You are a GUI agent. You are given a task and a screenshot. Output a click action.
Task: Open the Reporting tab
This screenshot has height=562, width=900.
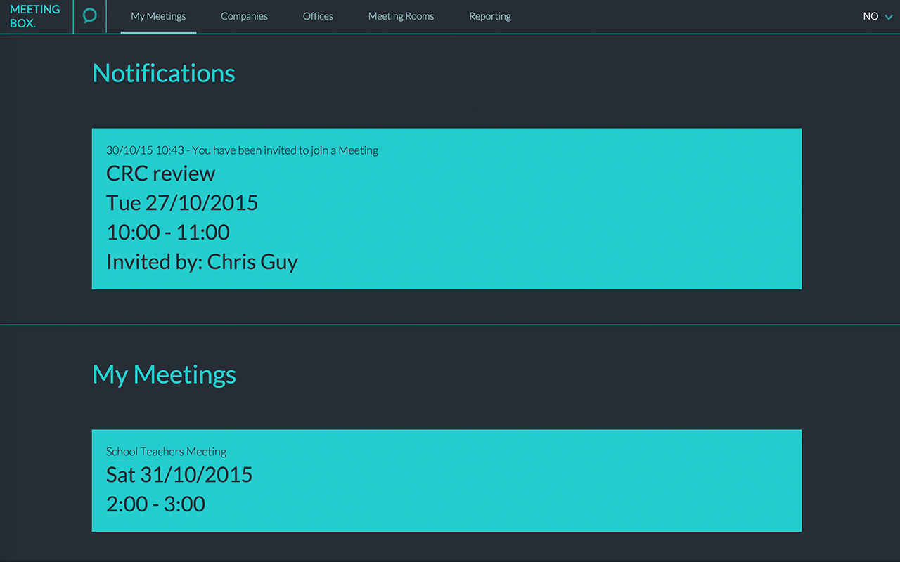pyautogui.click(x=490, y=16)
